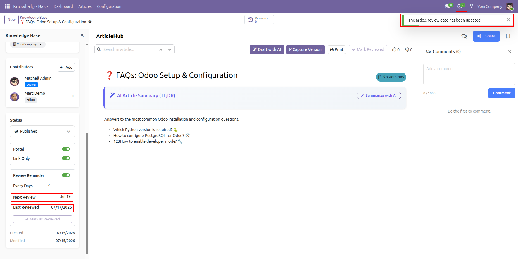Bookmark this article
This screenshot has width=518, height=259.
[508, 36]
